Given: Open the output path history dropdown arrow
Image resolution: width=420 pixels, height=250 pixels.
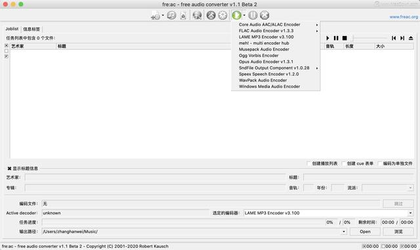Looking at the screenshot, I should [344, 232].
